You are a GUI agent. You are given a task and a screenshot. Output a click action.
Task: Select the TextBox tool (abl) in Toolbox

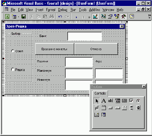click(110, 101)
